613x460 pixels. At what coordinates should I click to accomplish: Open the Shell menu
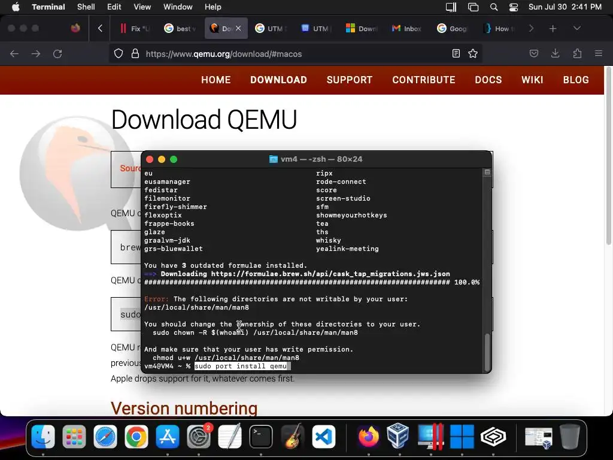(86, 7)
